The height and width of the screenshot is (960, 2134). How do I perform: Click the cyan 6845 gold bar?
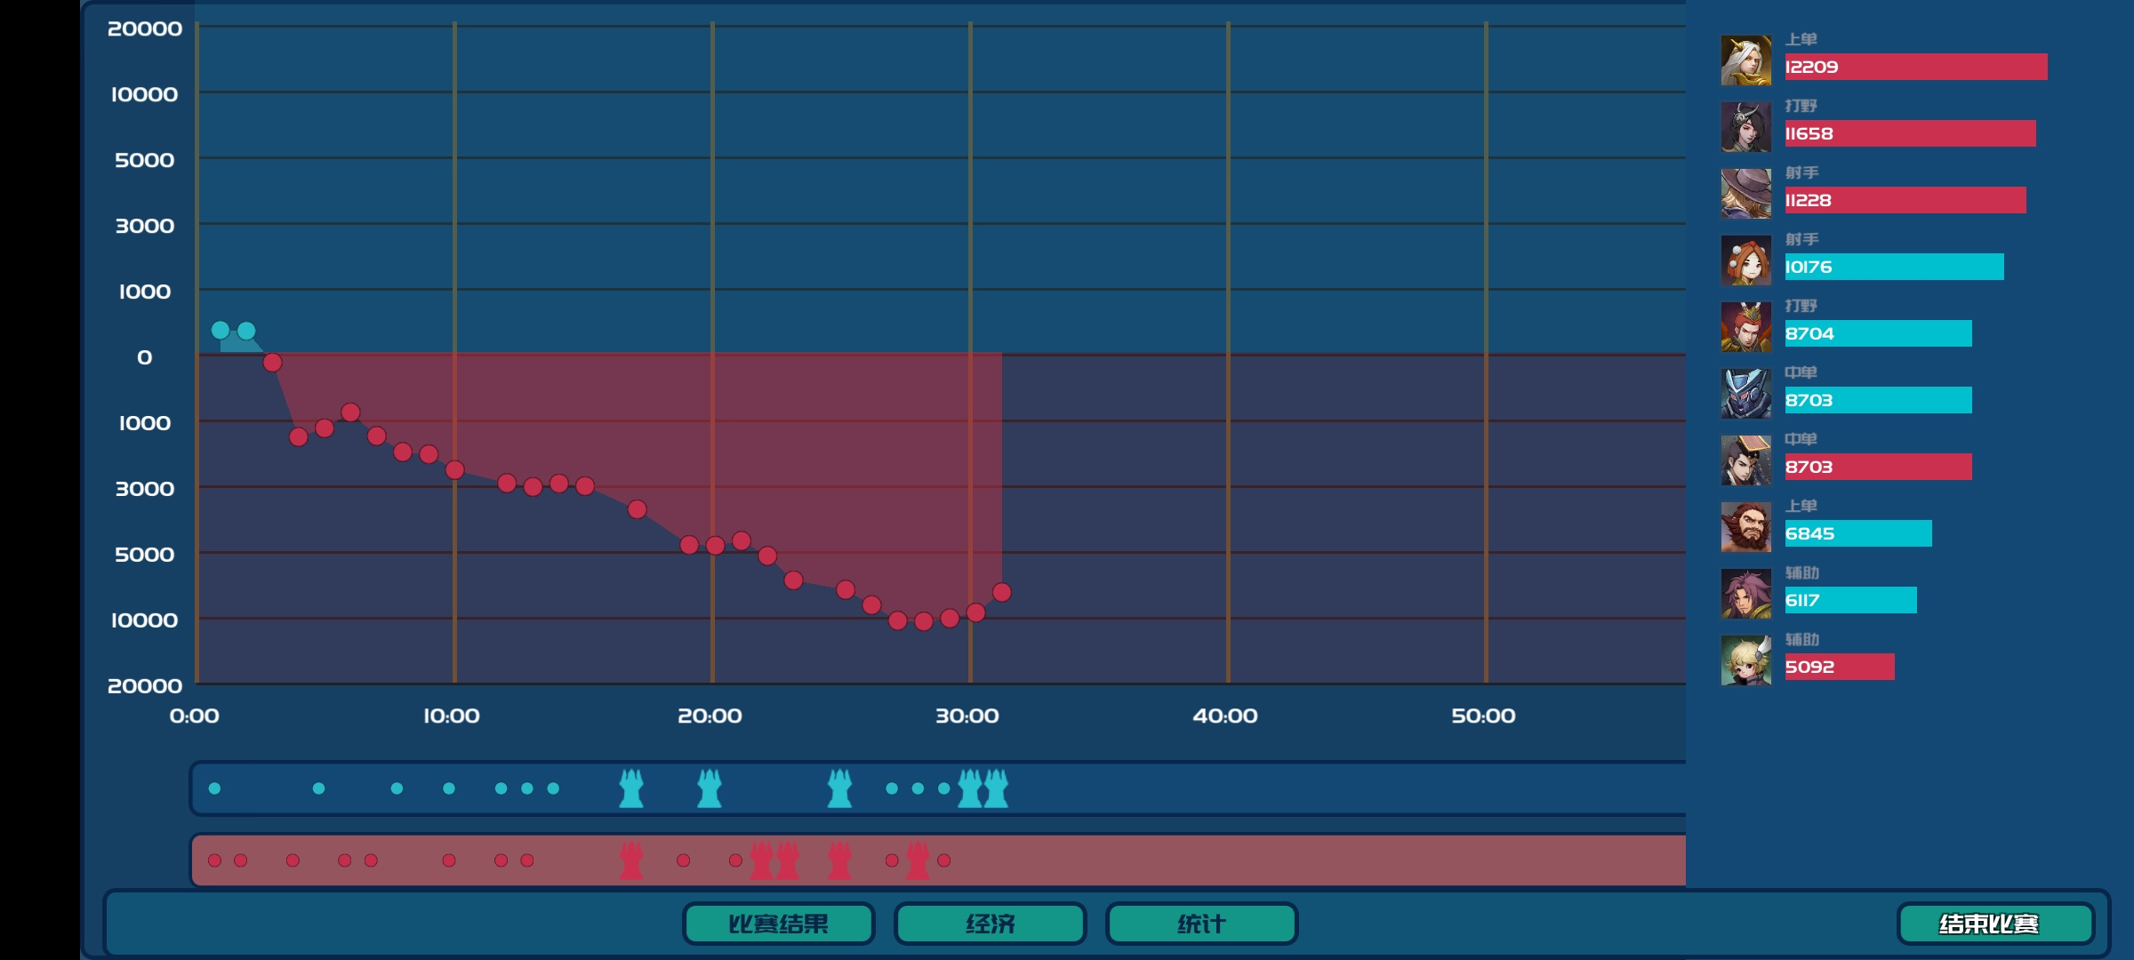pos(1858,533)
